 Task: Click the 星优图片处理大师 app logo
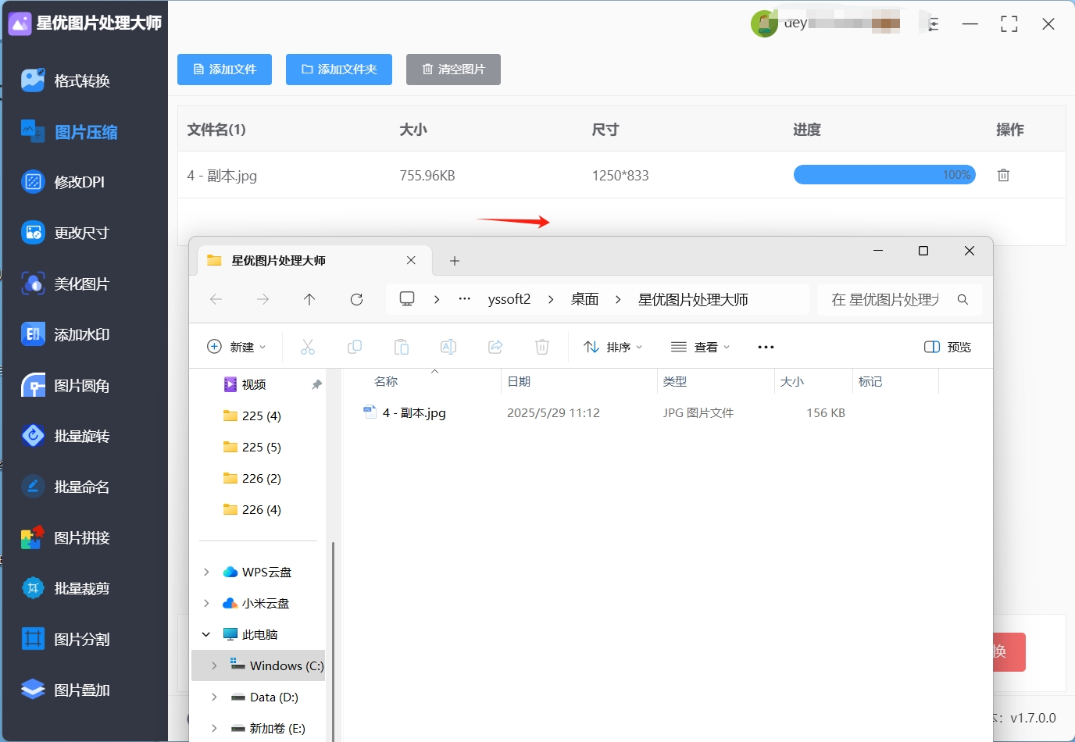[x=20, y=23]
